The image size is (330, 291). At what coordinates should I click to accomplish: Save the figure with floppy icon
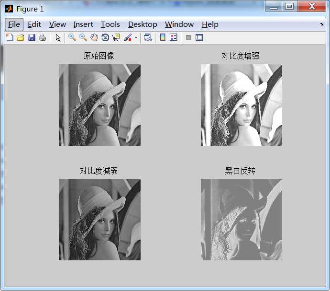(32, 37)
